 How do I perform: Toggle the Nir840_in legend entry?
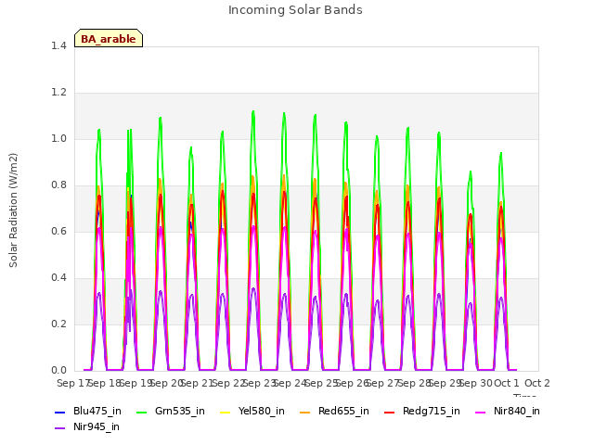pos(508,412)
